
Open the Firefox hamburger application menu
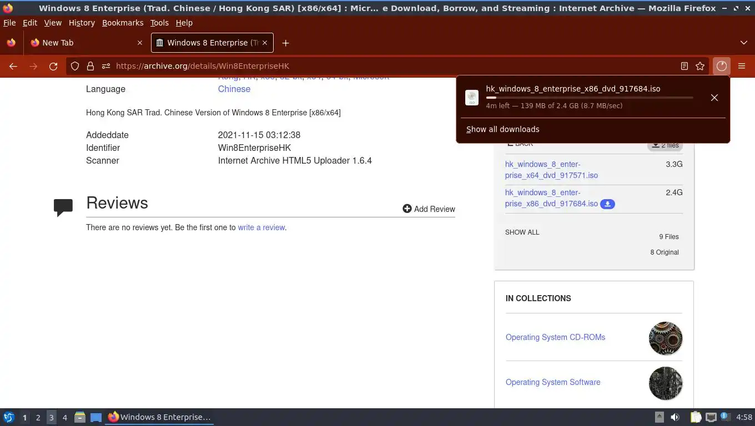[742, 66]
